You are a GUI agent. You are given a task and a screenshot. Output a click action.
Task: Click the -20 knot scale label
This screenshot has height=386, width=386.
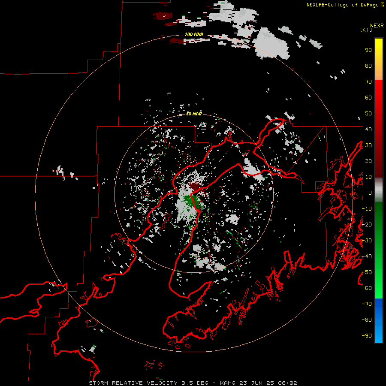367,224
